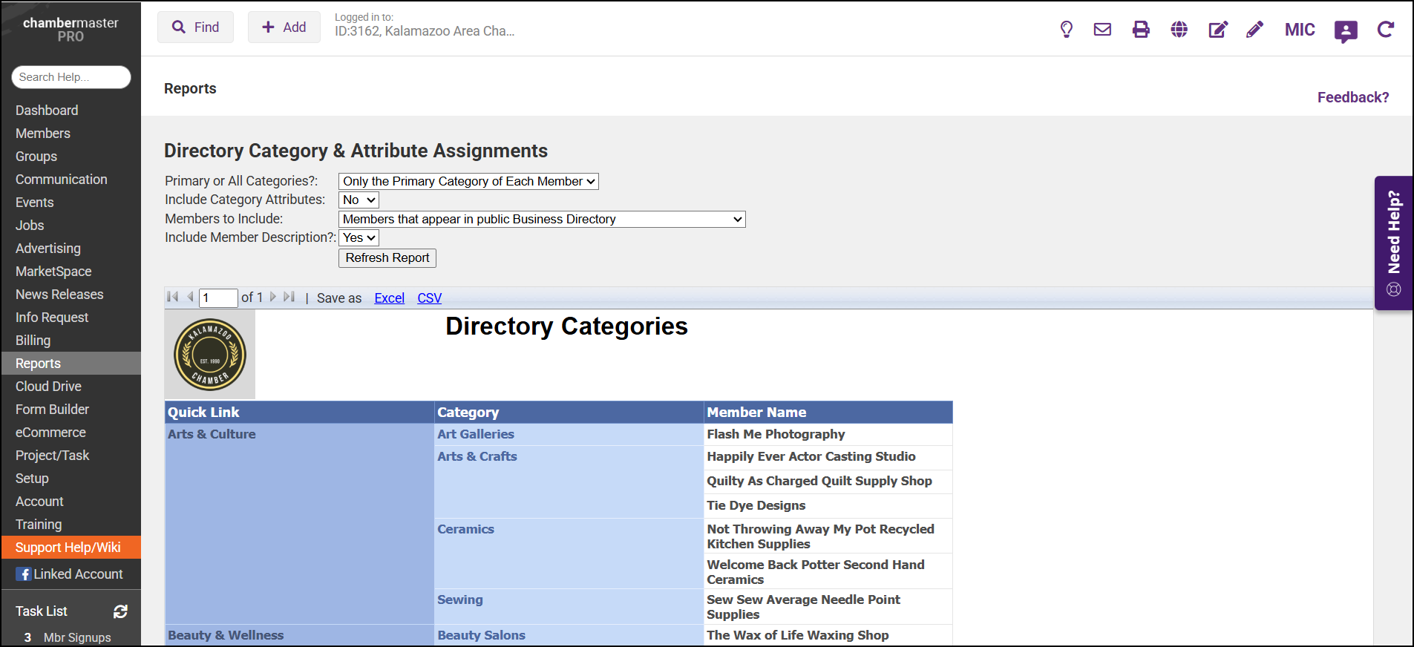
Task: Expand the Include Member Description dropdown
Action: (359, 238)
